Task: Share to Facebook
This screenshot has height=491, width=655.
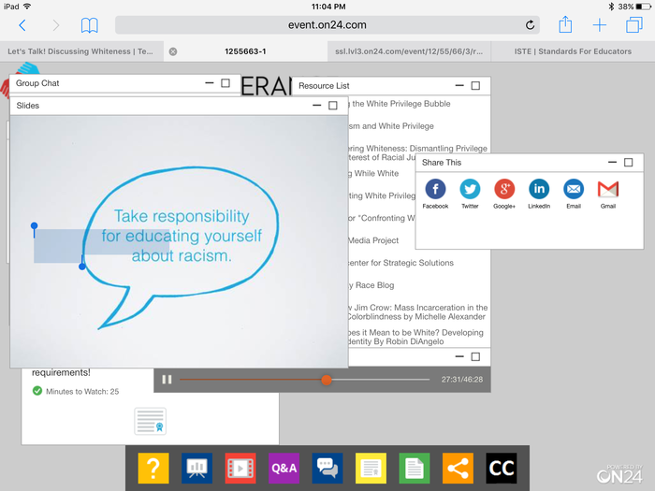Action: coord(435,190)
